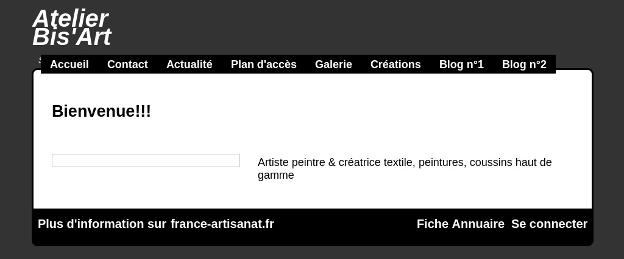Open the Fiche Annuaire link
The image size is (624, 259).
click(461, 224)
